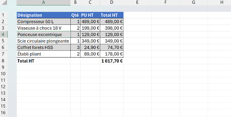Select row 8 header

point(4,61)
